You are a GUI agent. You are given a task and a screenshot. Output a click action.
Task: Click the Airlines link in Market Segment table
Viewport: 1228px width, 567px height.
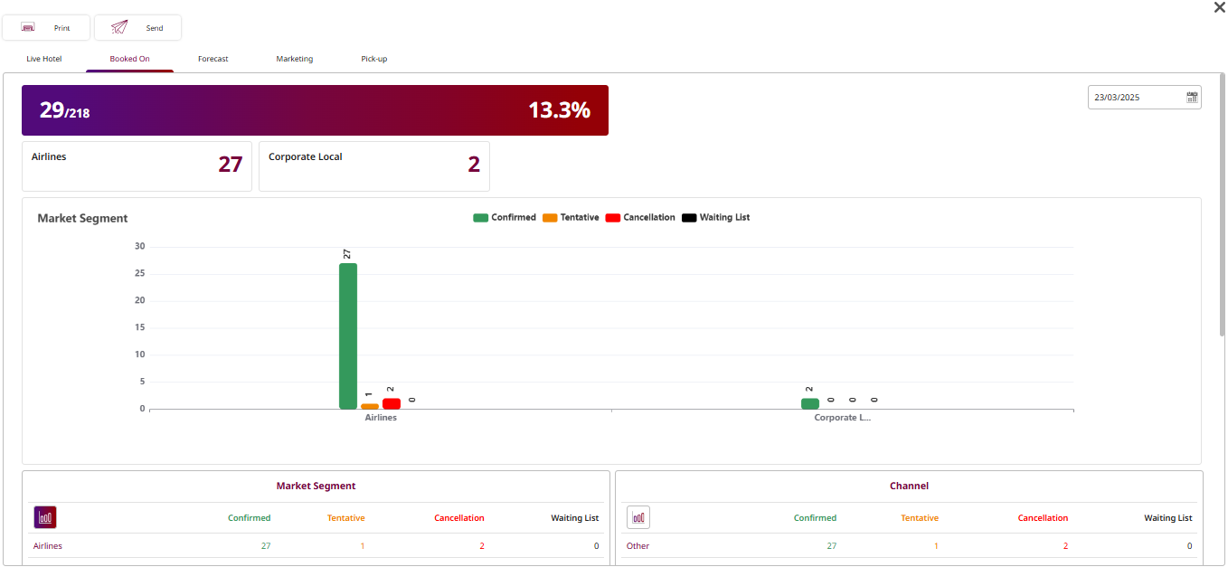48,546
